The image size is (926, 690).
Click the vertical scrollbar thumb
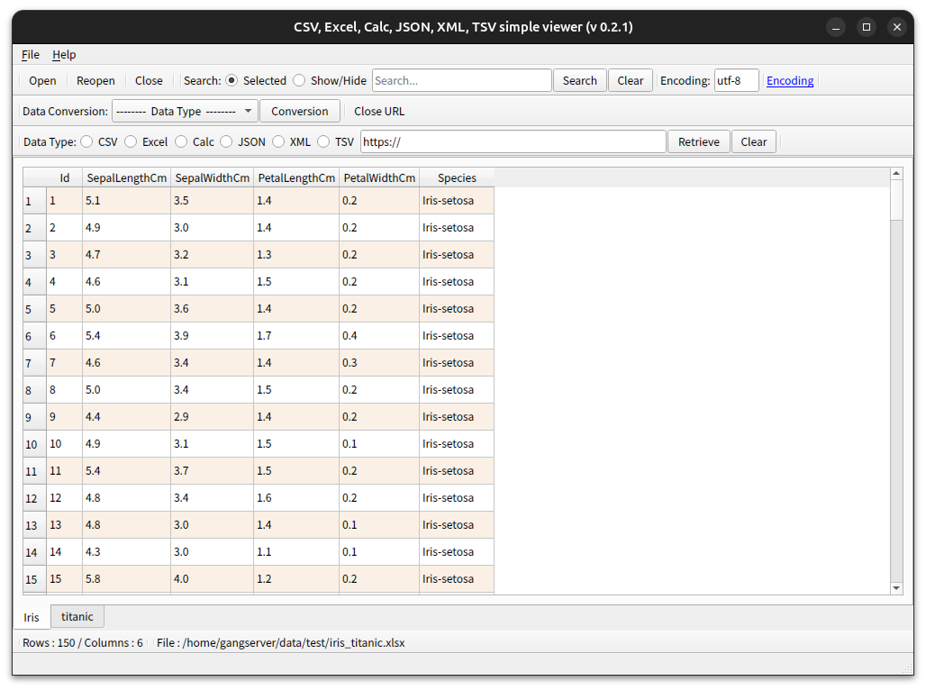tap(896, 200)
